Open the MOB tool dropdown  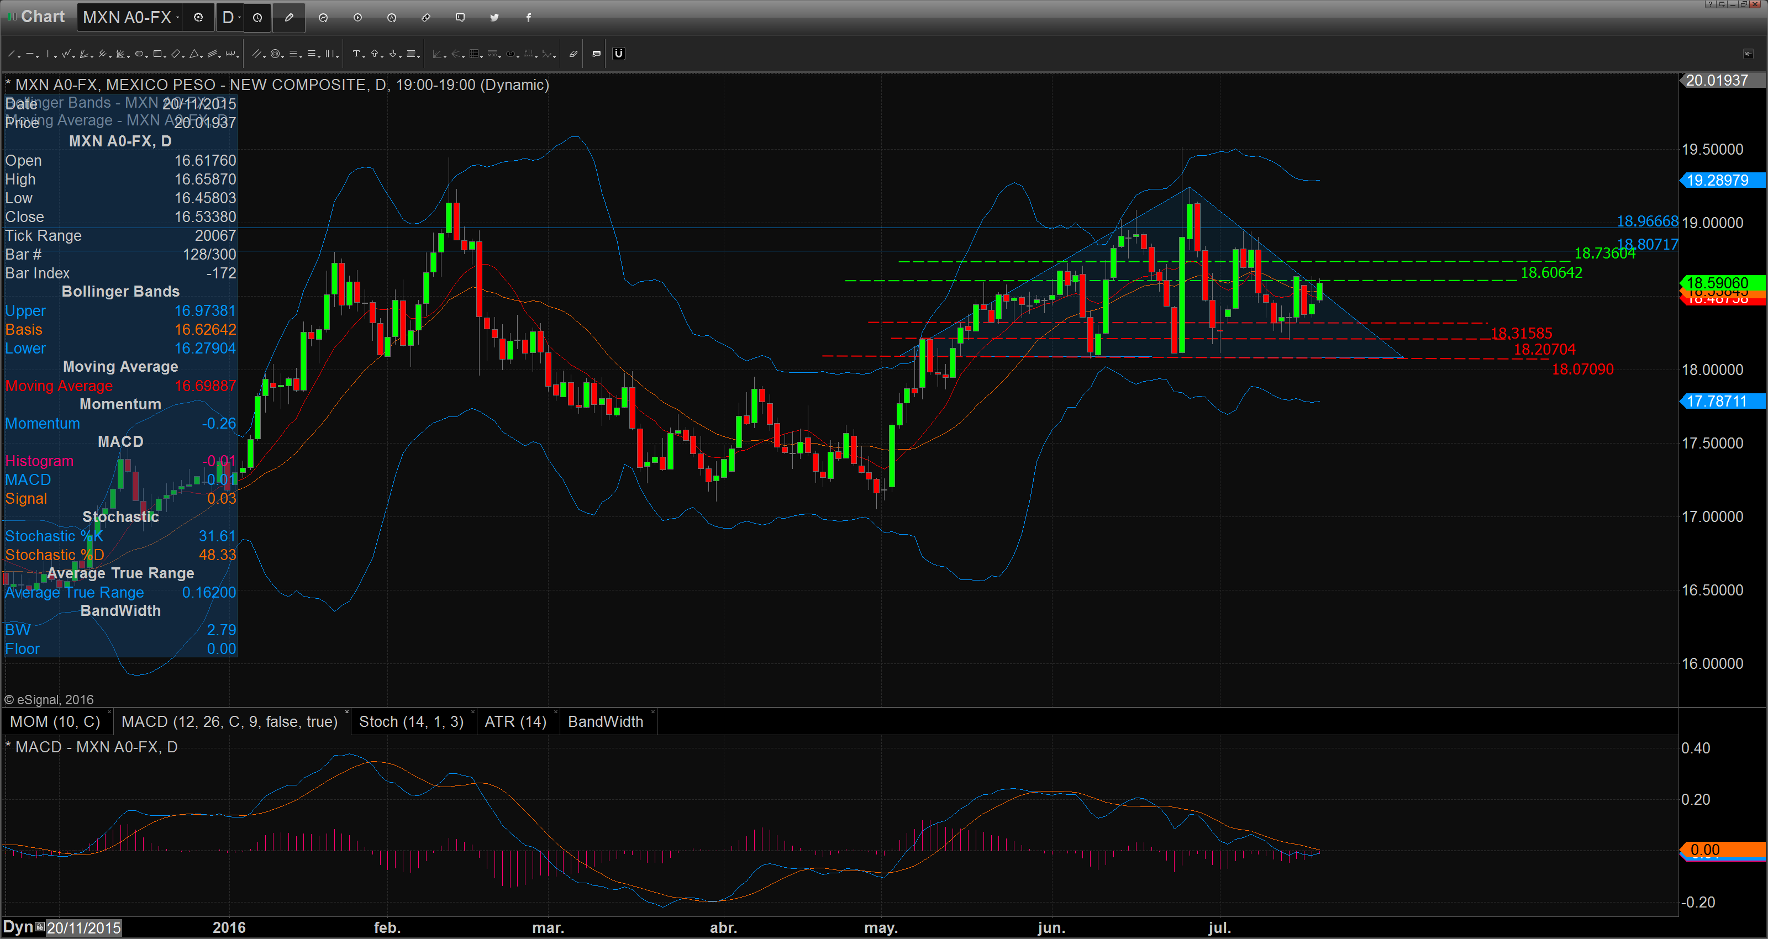click(x=499, y=57)
